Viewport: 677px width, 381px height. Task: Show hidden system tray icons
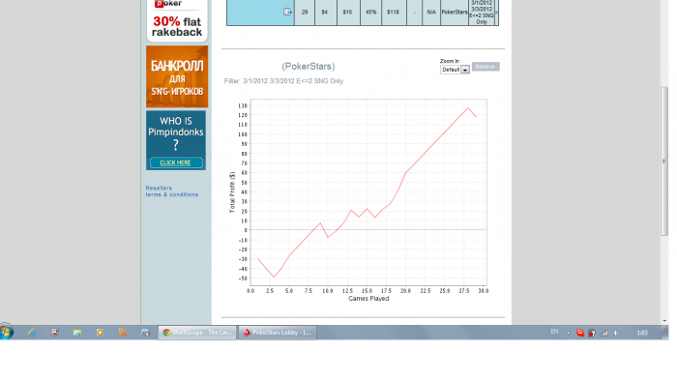pos(569,333)
